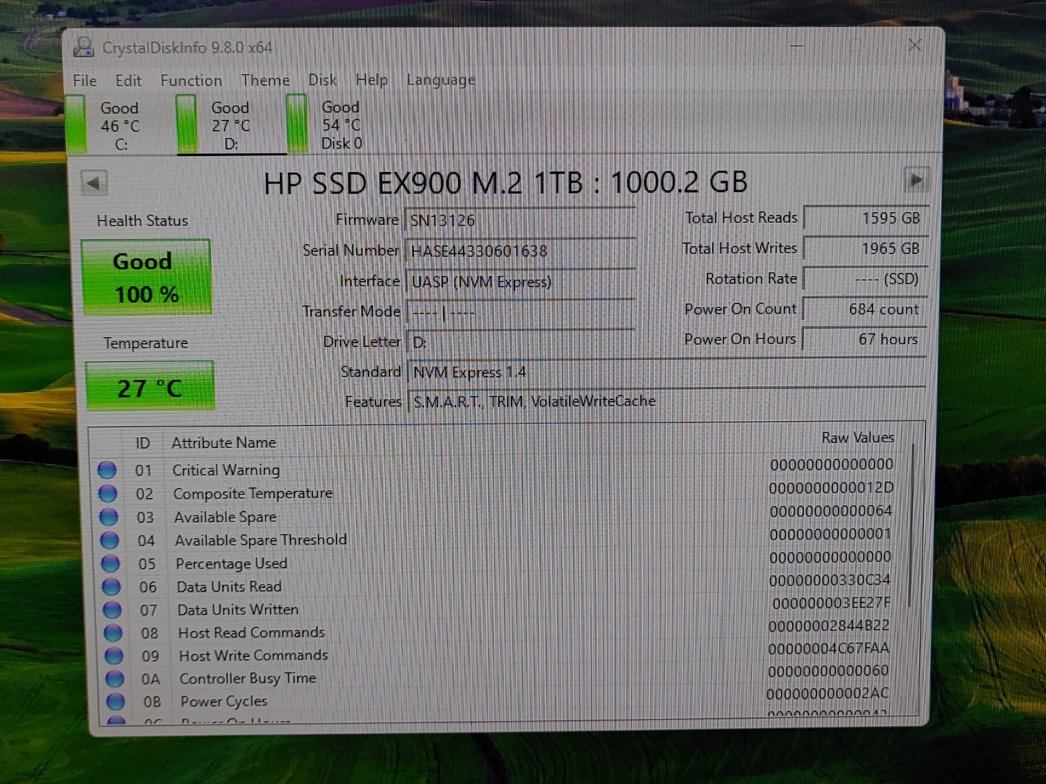1046x784 pixels.
Task: Click the blue status icon for Available Spare
Action: pyautogui.click(x=109, y=517)
